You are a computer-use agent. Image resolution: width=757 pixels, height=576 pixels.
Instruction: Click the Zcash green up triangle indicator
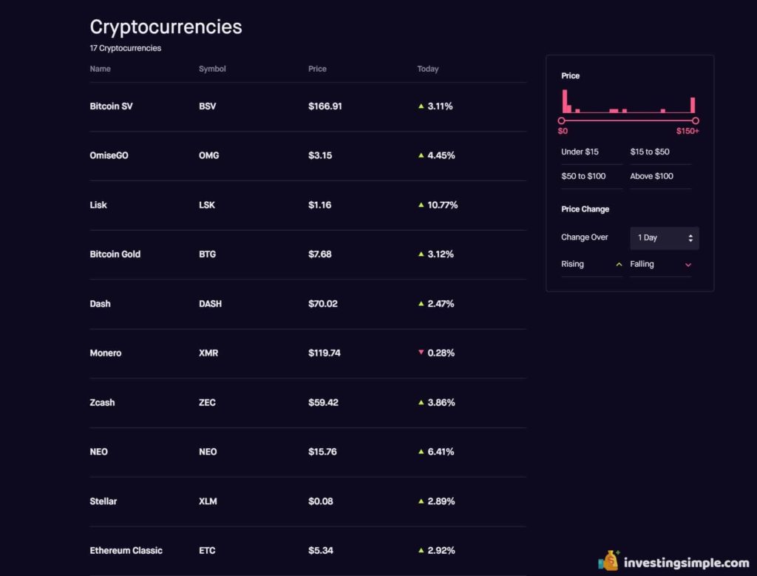[x=421, y=402]
